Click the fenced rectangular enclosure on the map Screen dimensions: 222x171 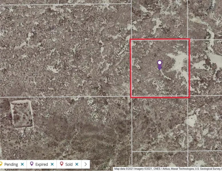(x=21, y=113)
